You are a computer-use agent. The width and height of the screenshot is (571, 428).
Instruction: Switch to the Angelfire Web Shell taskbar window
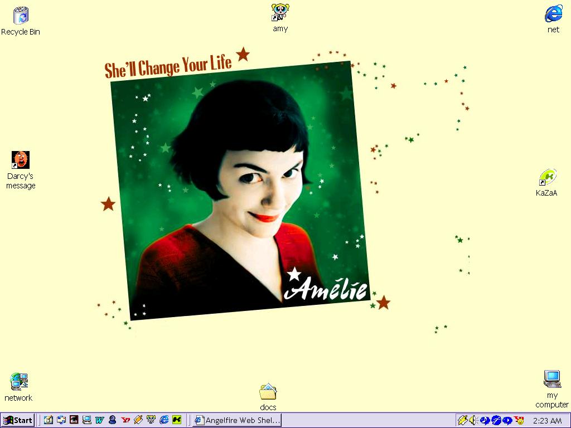coord(236,420)
